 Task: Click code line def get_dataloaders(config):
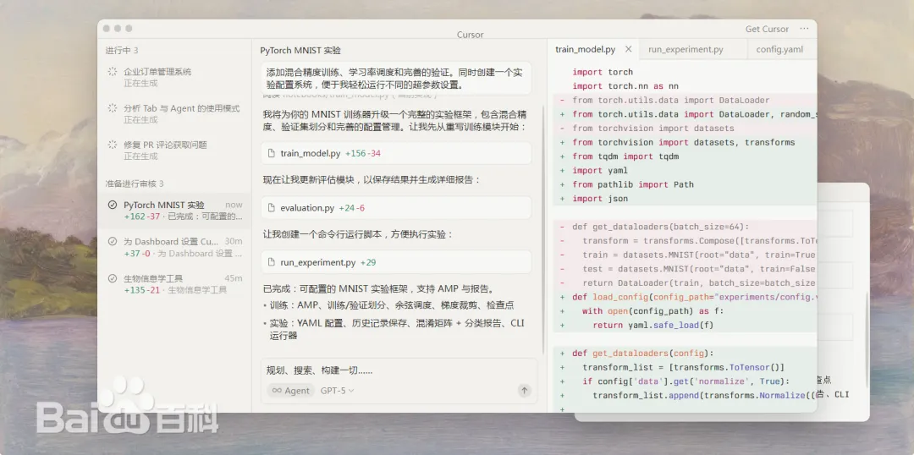tap(643, 353)
